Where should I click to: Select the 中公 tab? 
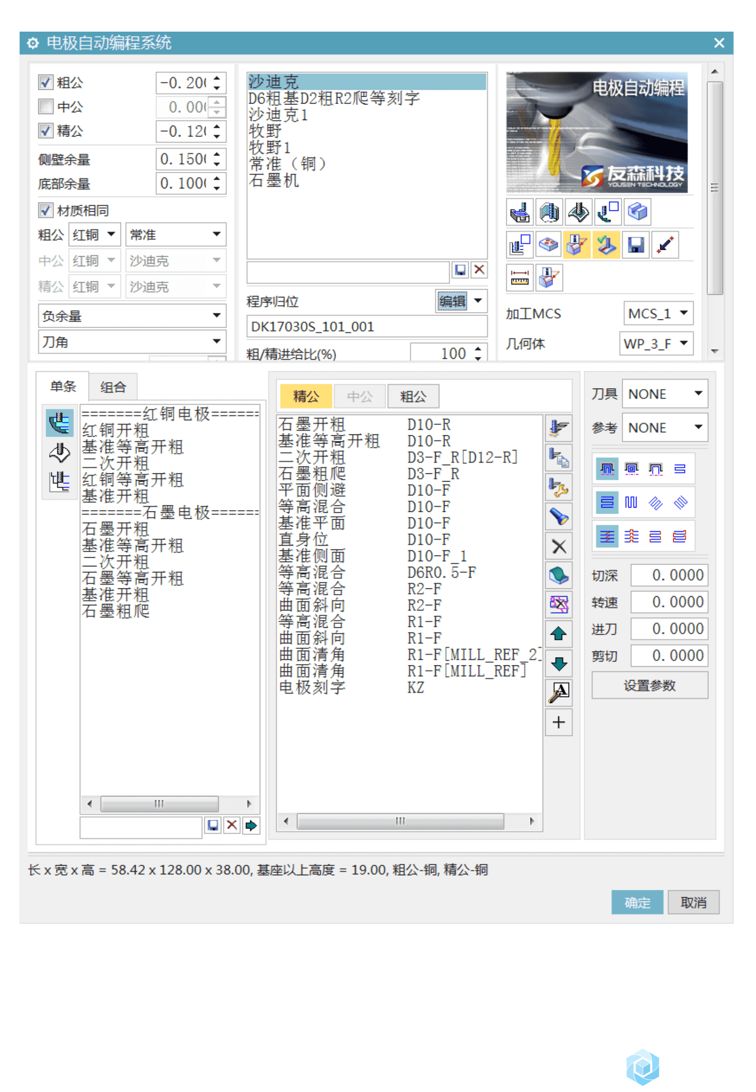tap(360, 396)
